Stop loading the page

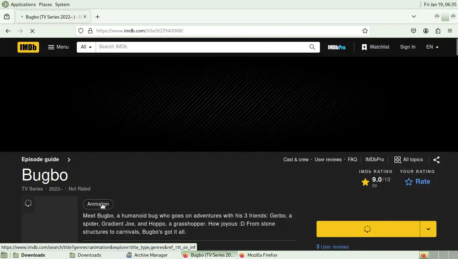coord(32,31)
